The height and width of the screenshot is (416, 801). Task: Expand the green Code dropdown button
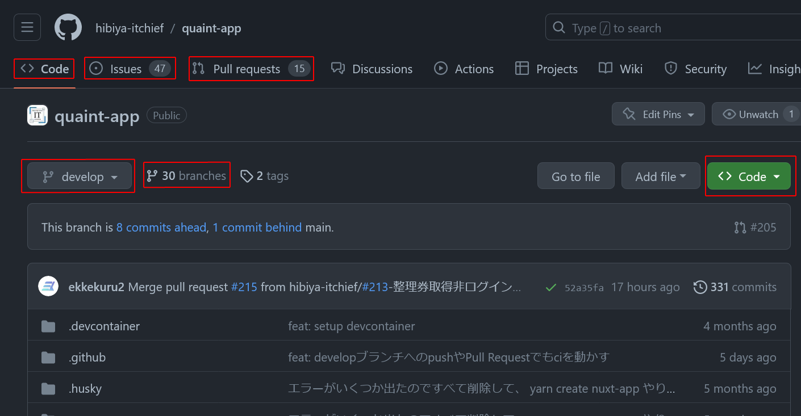tap(749, 177)
